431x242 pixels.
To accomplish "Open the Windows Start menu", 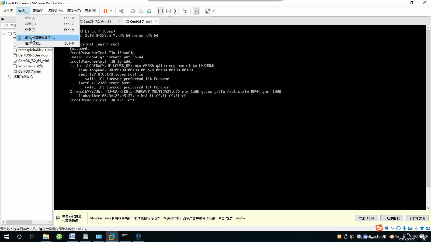I will [6, 237].
